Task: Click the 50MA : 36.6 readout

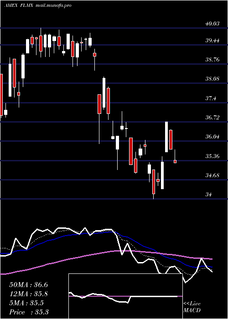Action: (28, 285)
